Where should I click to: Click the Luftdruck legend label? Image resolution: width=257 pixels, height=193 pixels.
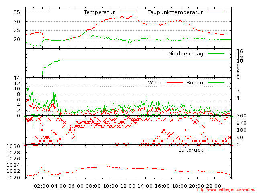pos(191,150)
